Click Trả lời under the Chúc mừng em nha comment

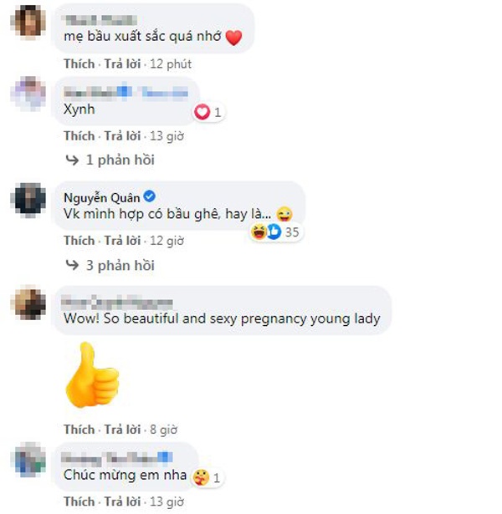point(122,501)
